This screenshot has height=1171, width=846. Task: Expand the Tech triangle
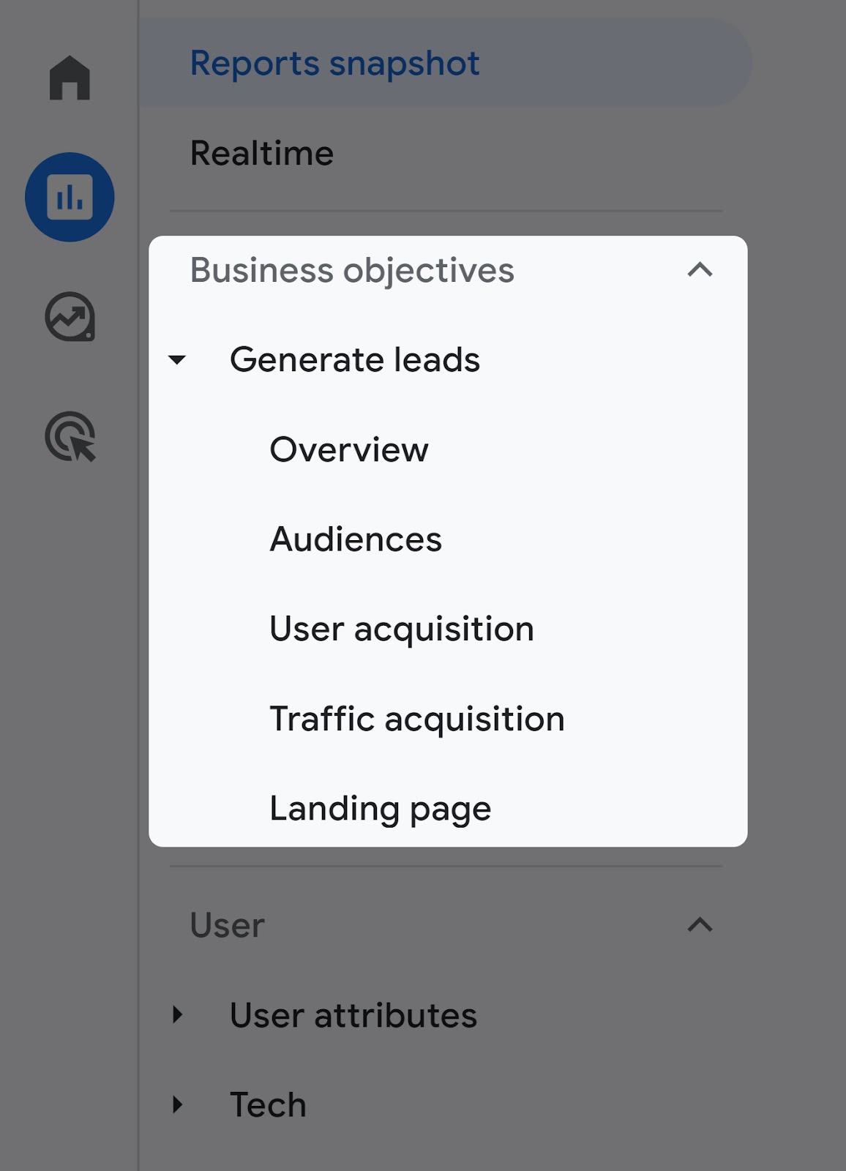pos(177,1104)
